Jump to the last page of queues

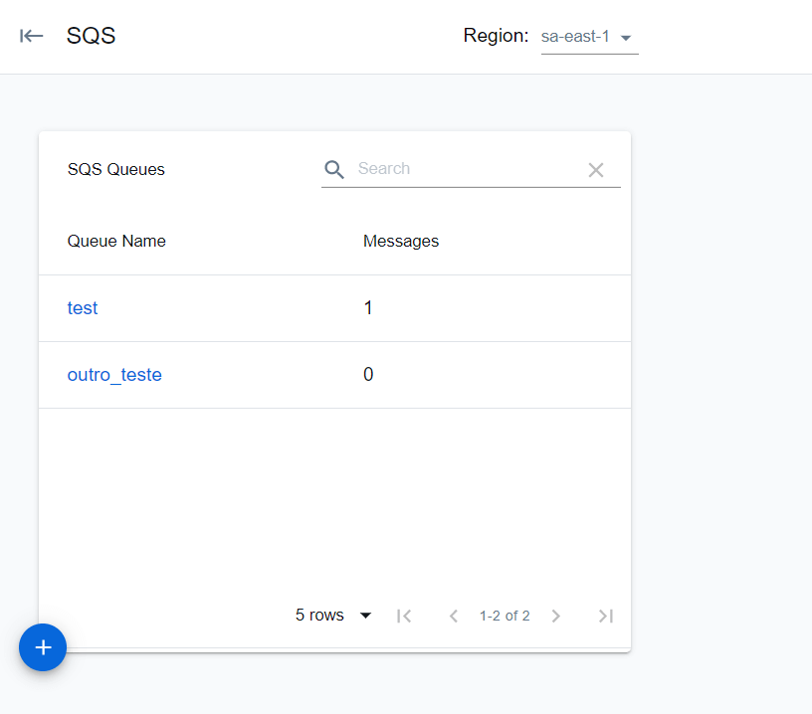pos(606,616)
